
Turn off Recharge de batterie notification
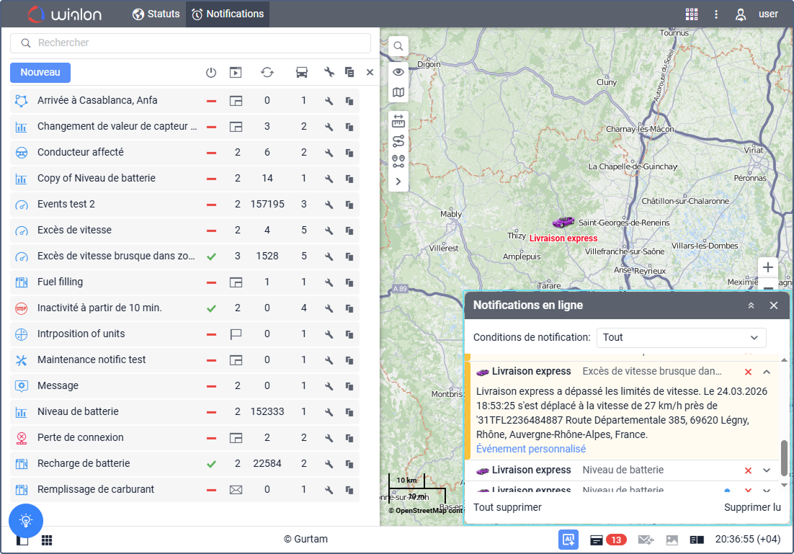pyautogui.click(x=211, y=464)
